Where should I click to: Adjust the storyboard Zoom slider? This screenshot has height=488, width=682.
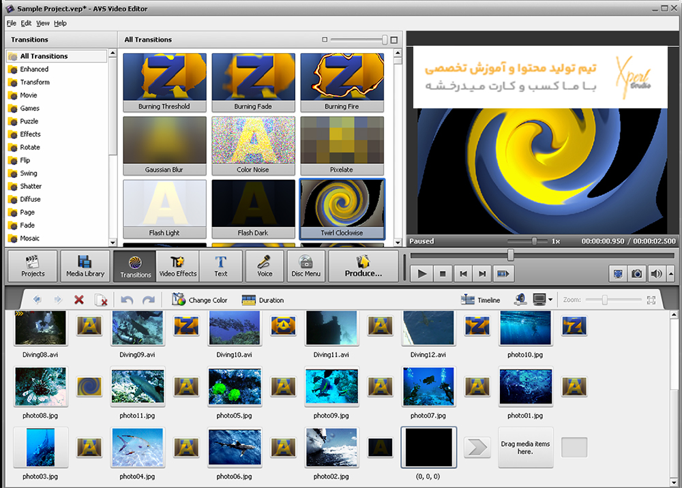[x=604, y=300]
